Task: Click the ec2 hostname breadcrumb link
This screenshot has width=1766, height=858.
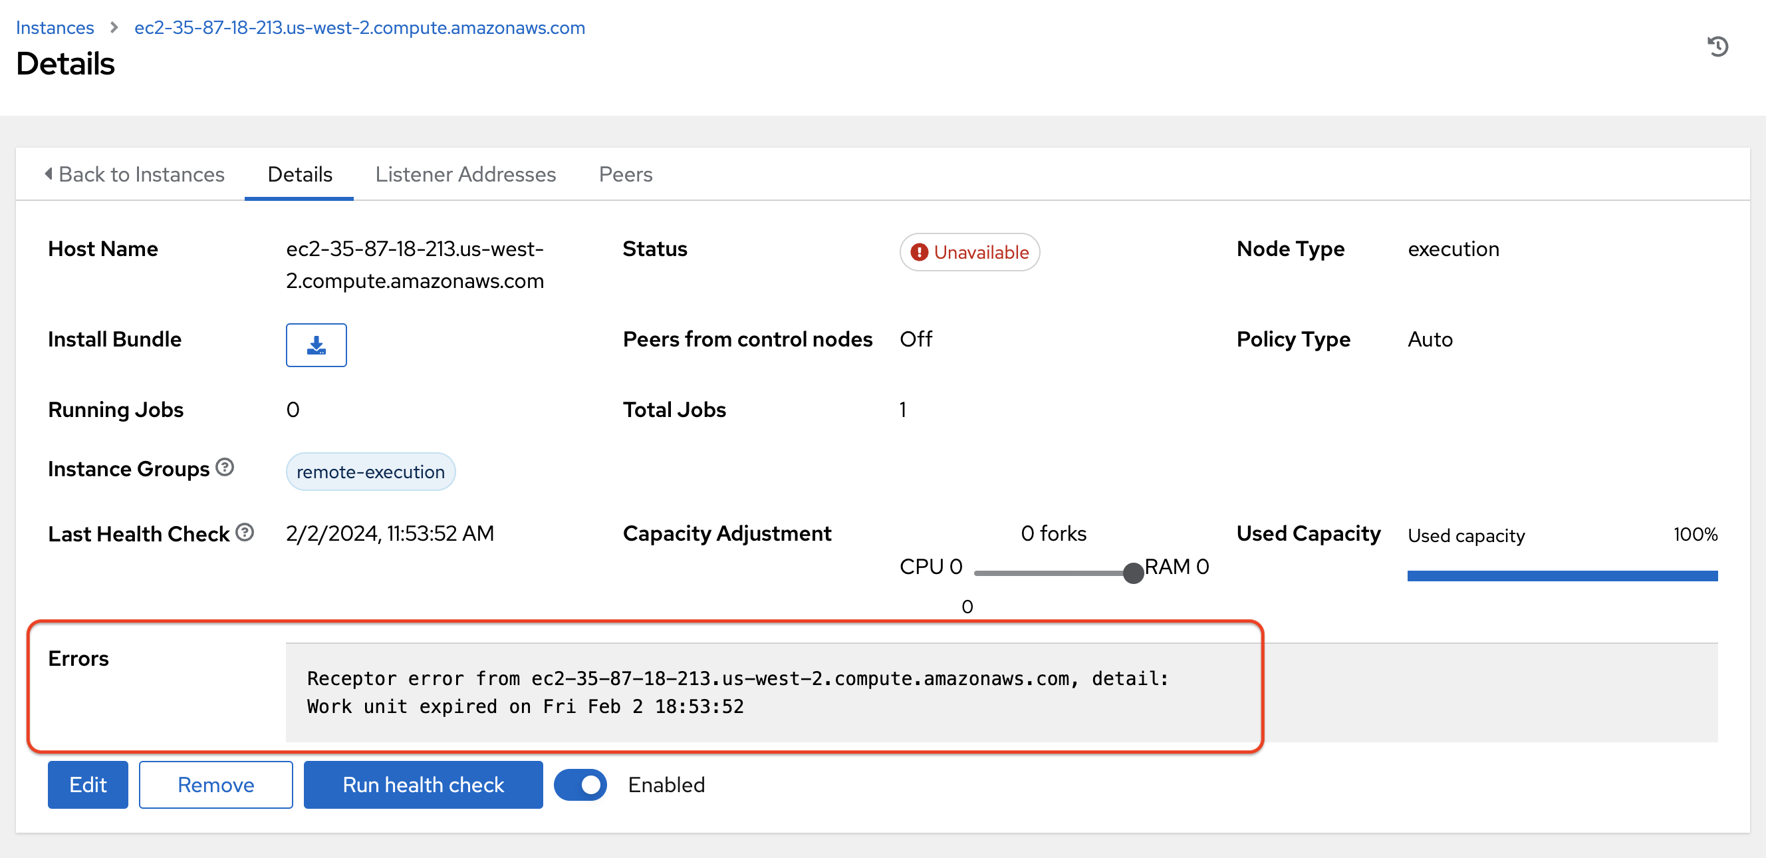Action: click(359, 27)
